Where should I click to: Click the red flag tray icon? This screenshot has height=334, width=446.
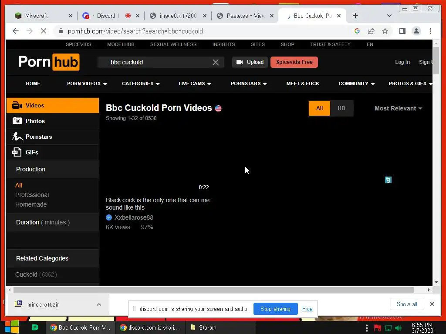point(378,328)
